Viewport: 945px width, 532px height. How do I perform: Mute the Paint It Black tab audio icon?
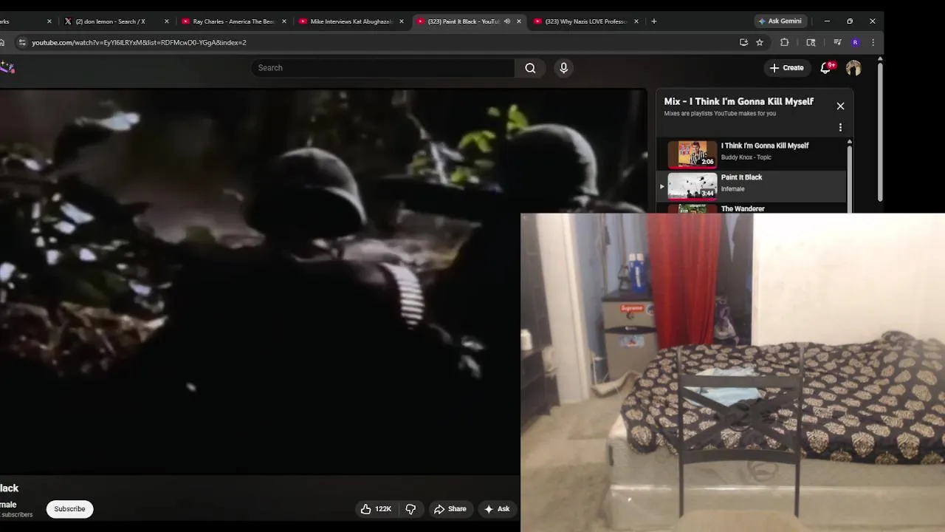pyautogui.click(x=506, y=21)
